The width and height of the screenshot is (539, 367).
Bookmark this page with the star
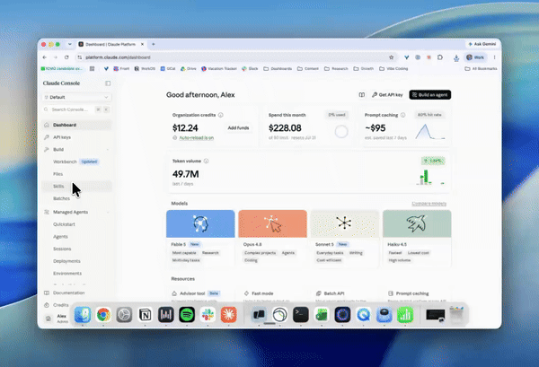click(x=391, y=57)
